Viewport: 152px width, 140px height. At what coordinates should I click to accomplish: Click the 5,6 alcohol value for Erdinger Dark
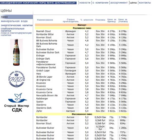87,59
